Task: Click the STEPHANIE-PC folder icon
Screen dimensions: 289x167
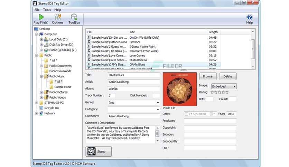Action: click(41, 102)
